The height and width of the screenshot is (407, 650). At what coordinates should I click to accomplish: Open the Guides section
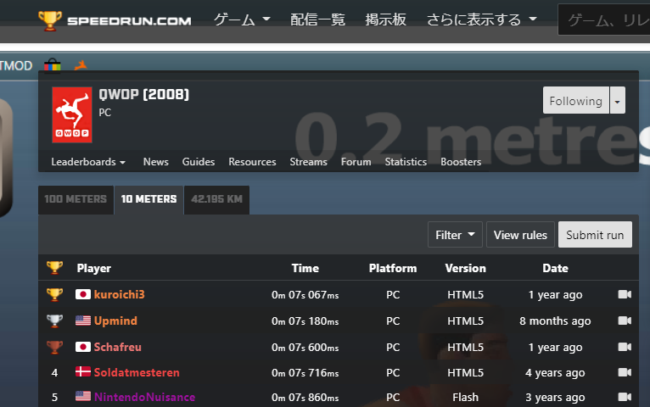pos(199,162)
